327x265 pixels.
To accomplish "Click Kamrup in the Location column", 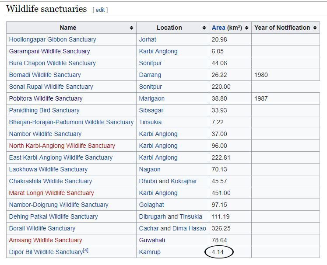I will click(x=150, y=252).
